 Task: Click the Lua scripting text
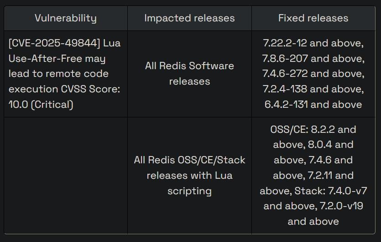[189, 183]
